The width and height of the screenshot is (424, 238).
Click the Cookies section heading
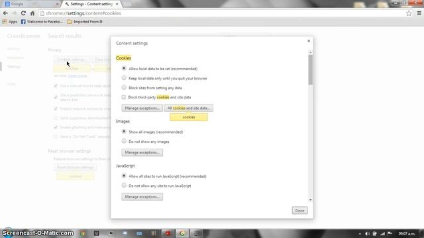[x=123, y=58]
